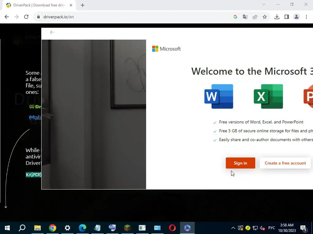Image resolution: width=313 pixels, height=234 pixels.
Task: Click the Word app icon
Action: 219,97
